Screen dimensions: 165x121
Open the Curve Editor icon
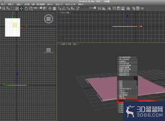pyautogui.click(x=118, y=9)
